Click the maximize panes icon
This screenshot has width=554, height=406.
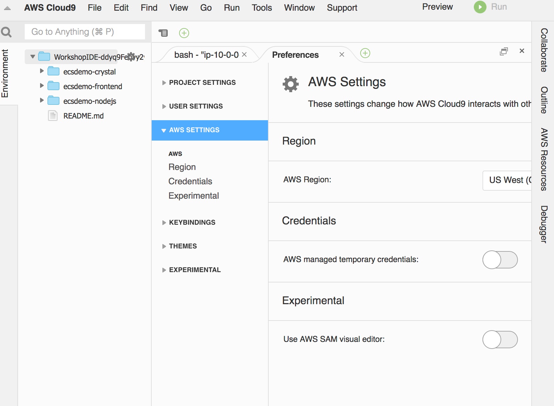point(505,51)
